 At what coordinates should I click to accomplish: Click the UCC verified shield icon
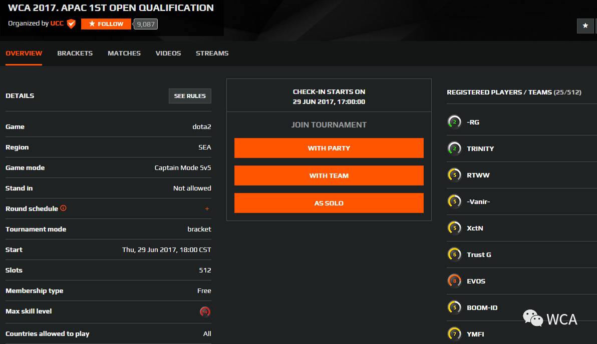pyautogui.click(x=71, y=23)
